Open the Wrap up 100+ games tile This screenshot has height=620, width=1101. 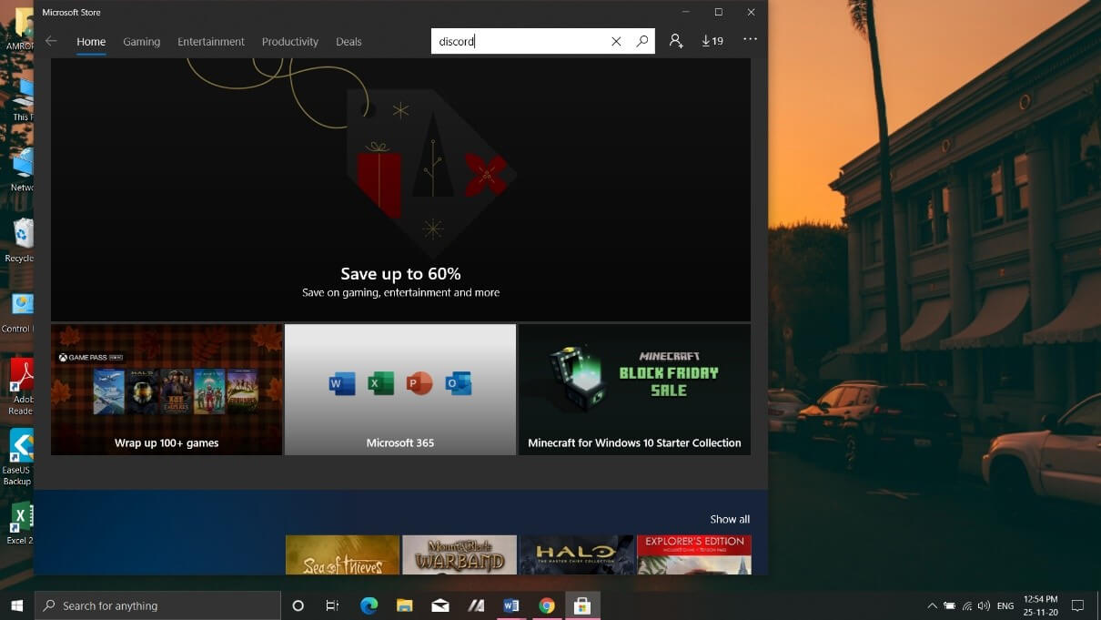coord(167,390)
